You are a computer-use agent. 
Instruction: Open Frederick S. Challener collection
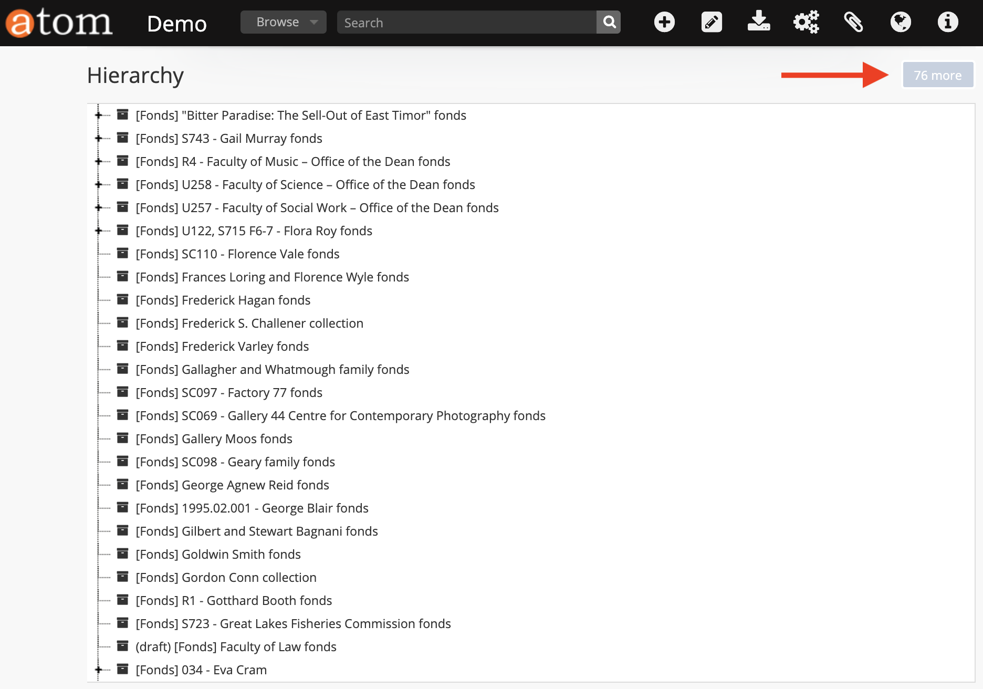249,323
